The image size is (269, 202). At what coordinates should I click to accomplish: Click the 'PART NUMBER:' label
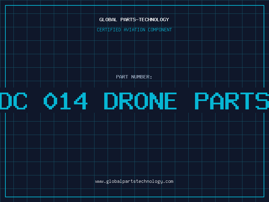pyautogui.click(x=134, y=77)
